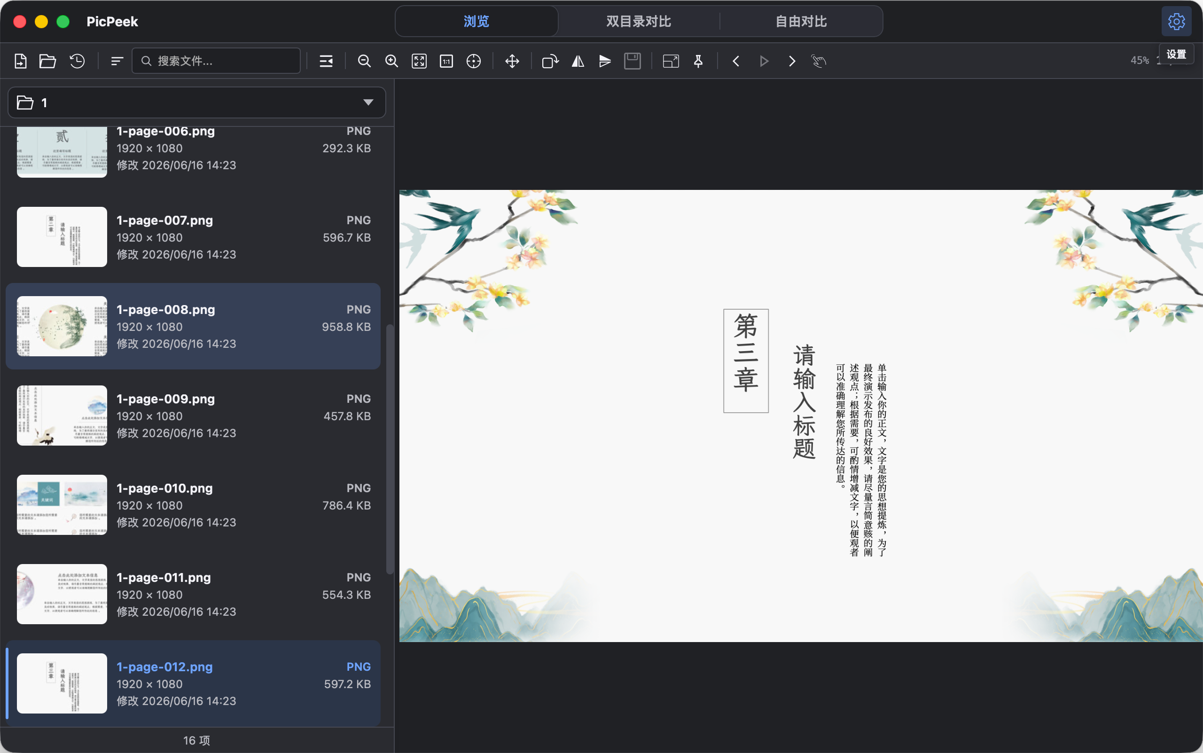
Task: Flip the image vertically
Action: (x=605, y=61)
